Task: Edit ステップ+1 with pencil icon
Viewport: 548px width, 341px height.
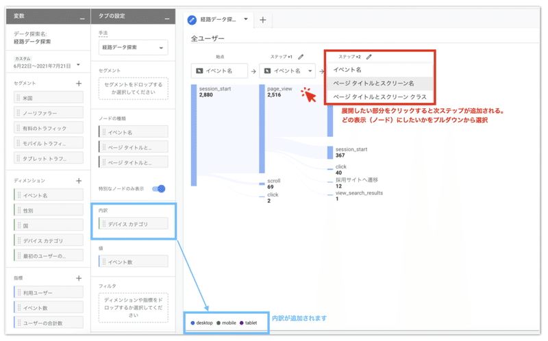Action: pyautogui.click(x=301, y=57)
